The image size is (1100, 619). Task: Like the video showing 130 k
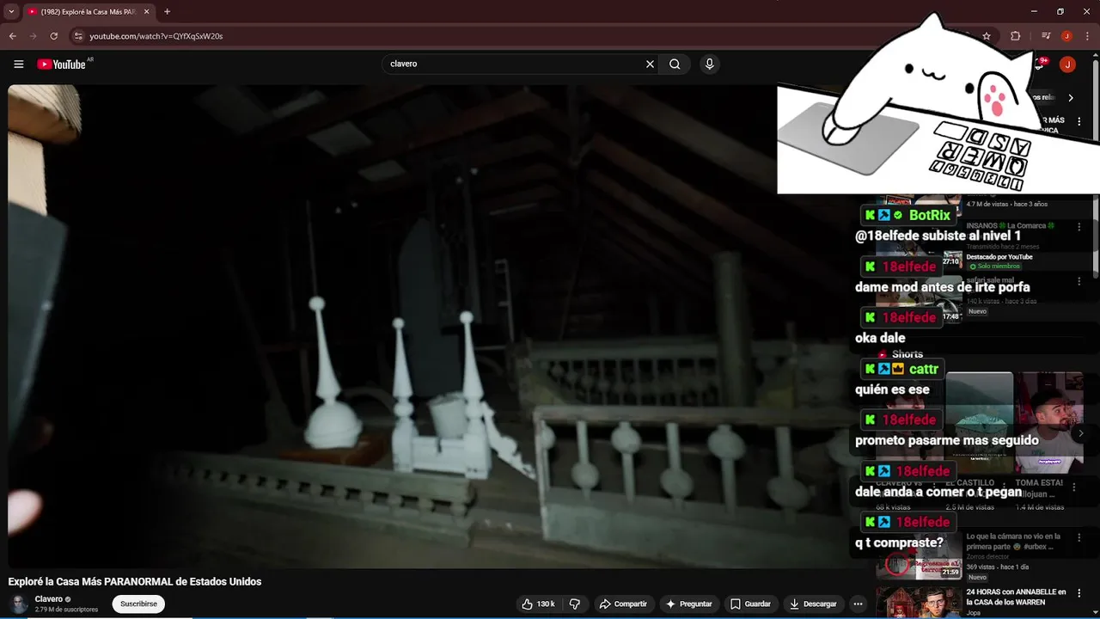(x=538, y=604)
